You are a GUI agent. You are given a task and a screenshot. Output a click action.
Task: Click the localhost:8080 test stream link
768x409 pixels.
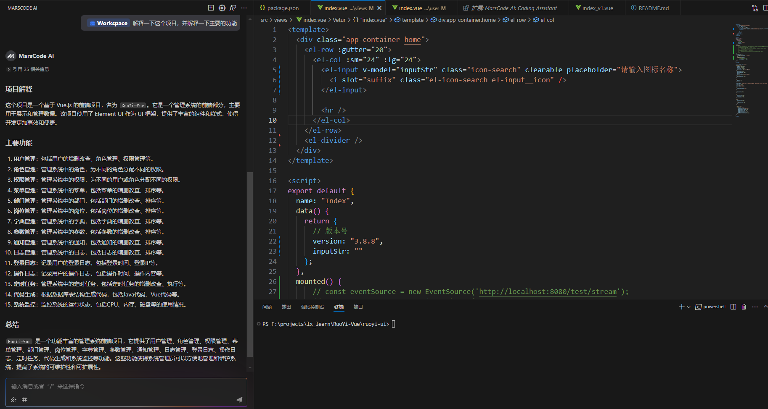(x=548, y=291)
